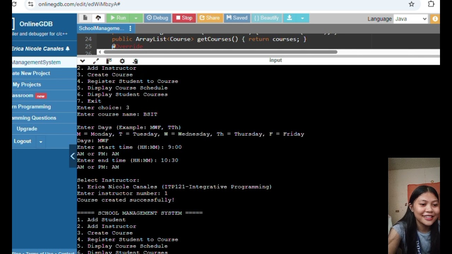
Task: Click the 'input' console label
Action: pos(276,60)
